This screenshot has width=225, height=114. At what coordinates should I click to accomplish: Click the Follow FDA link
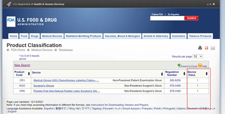(x=157, y=14)
